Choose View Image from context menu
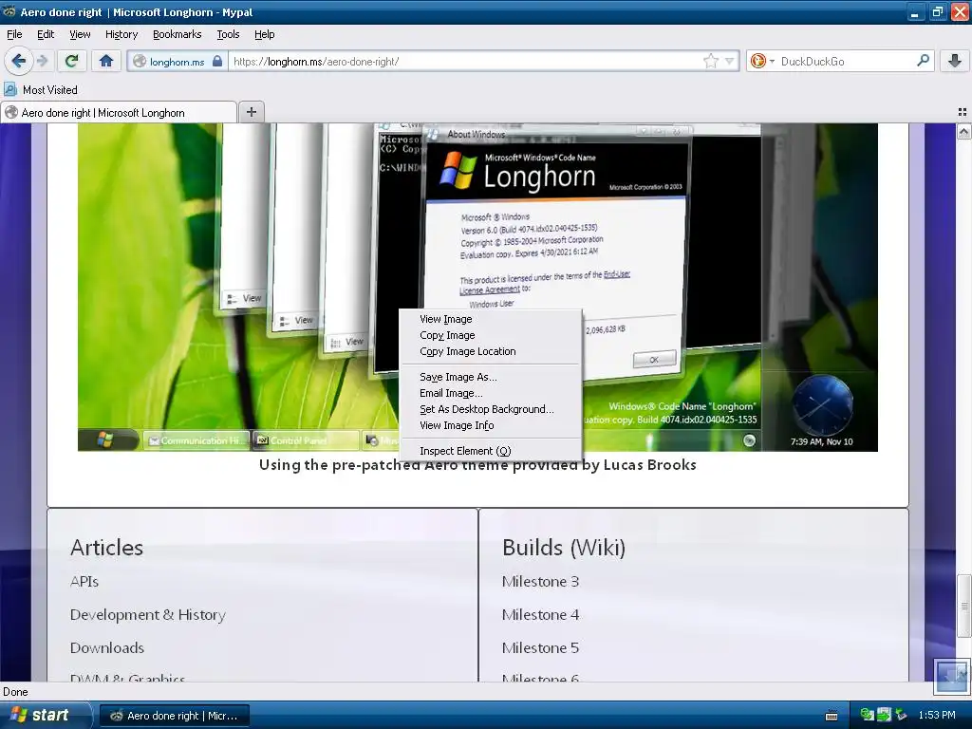This screenshot has width=972, height=729. click(x=491, y=319)
